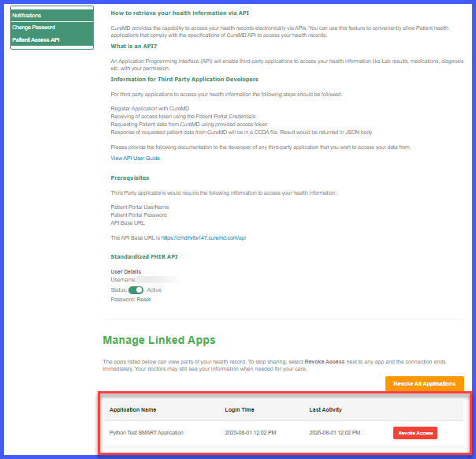Image resolution: width=476 pixels, height=459 pixels.
Task: Click the Application Name column header
Action: tap(132, 410)
